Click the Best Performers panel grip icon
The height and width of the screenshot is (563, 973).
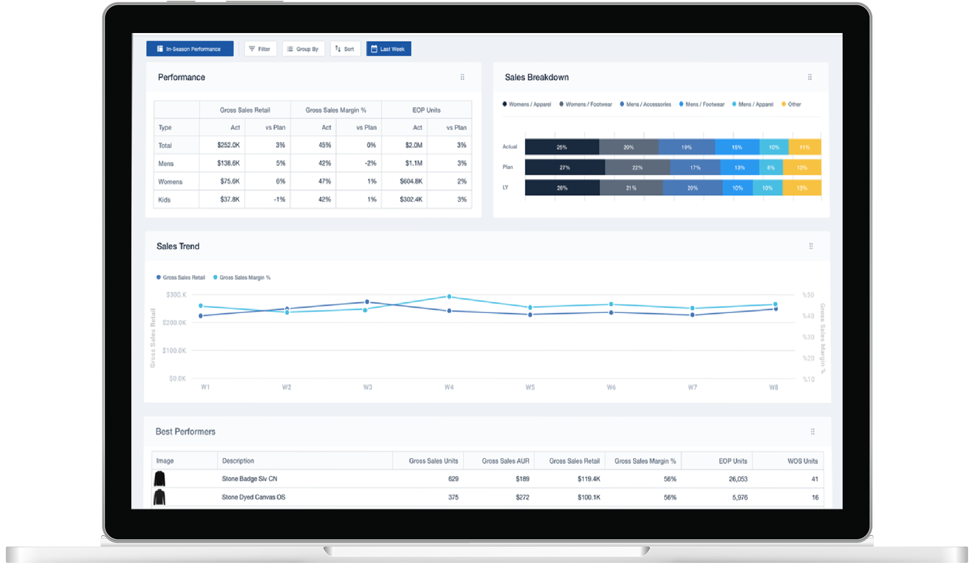(812, 431)
